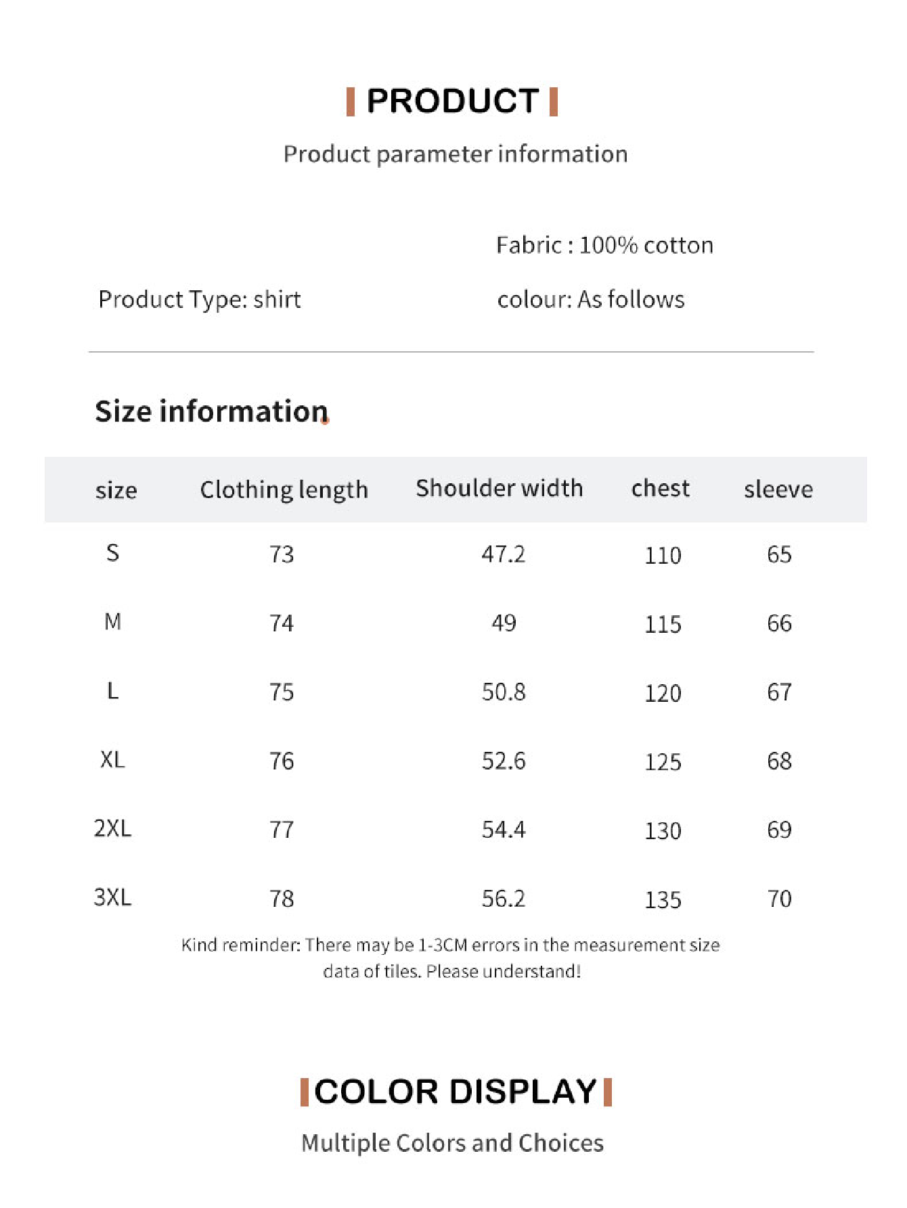Screen dimensions: 907x1208
Task: Click the Size information heading
Action: click(x=212, y=411)
